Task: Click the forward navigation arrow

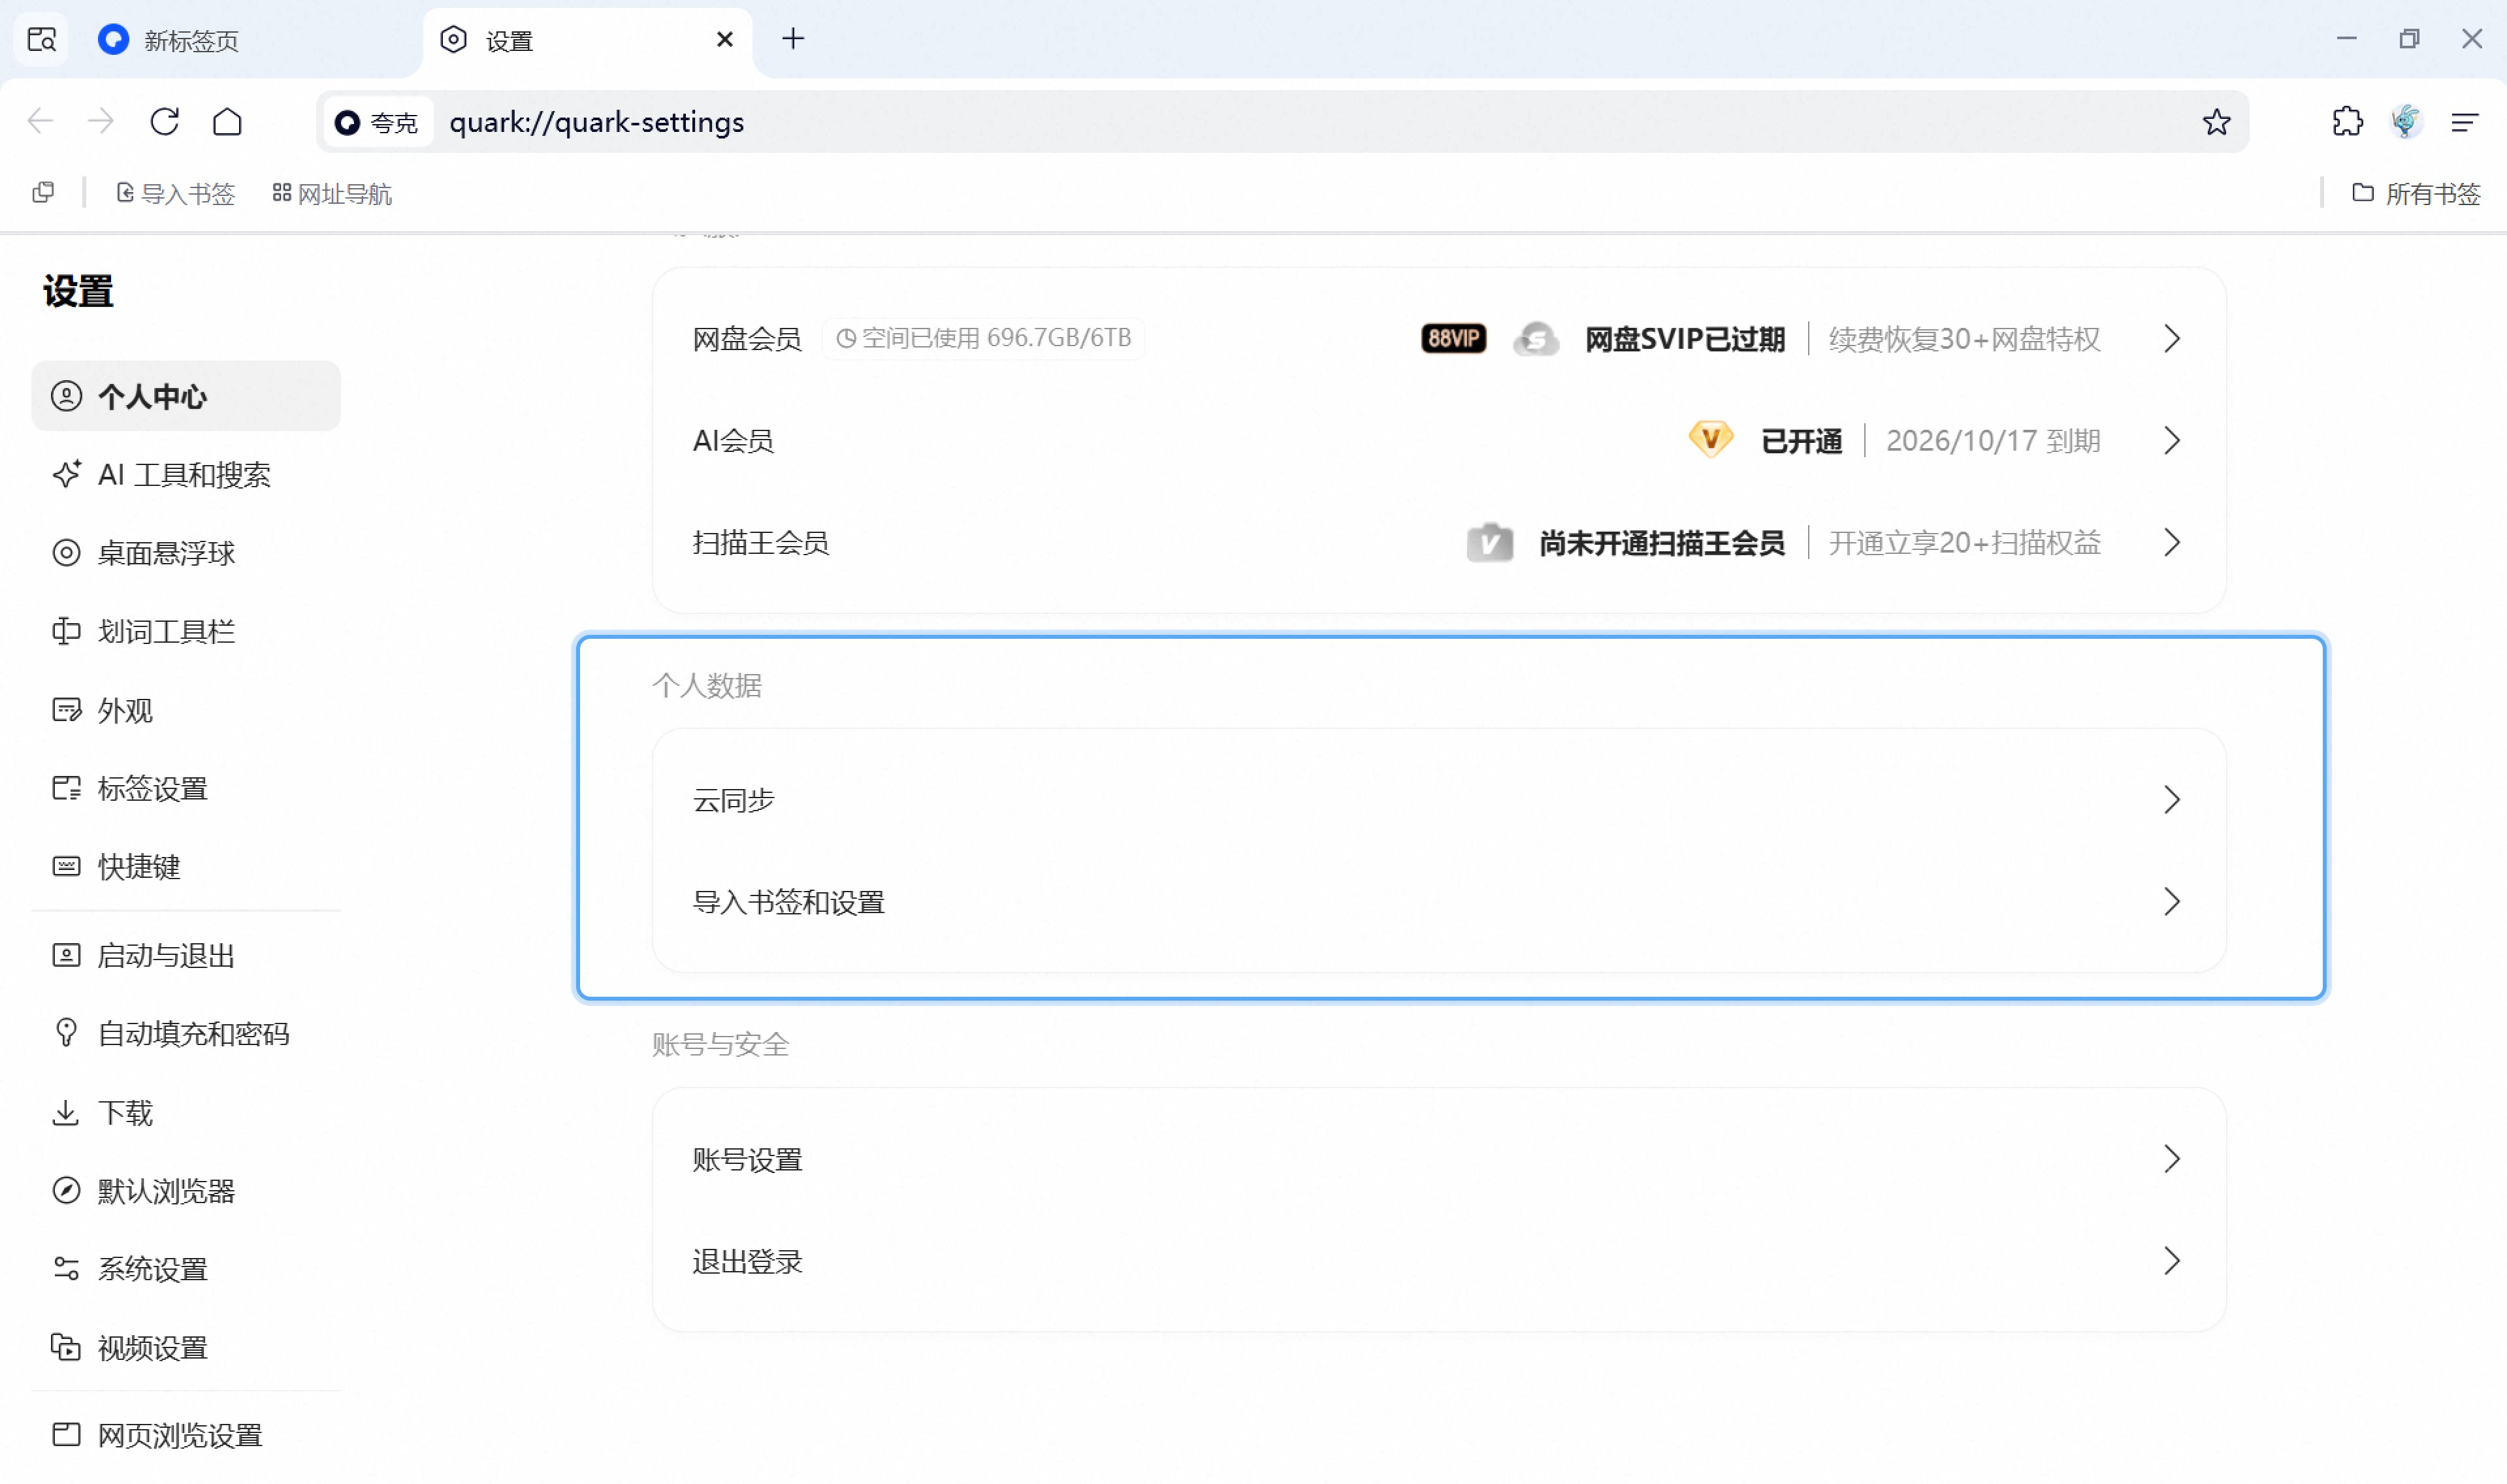Action: tap(101, 122)
